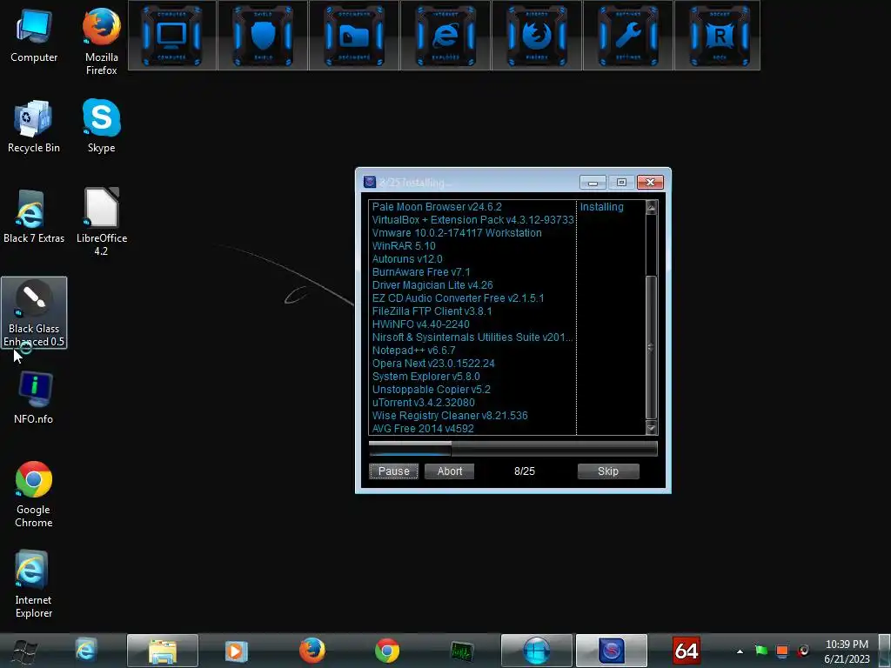
Task: Open File Explorer from the taskbar
Action: click(x=163, y=651)
